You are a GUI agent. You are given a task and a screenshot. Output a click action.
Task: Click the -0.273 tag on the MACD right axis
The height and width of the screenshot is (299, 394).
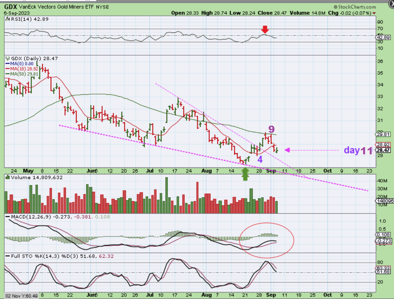tap(383, 241)
